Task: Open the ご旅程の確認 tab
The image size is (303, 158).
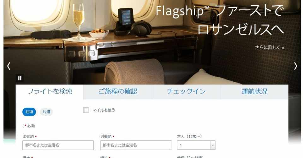Action: coord(118,91)
